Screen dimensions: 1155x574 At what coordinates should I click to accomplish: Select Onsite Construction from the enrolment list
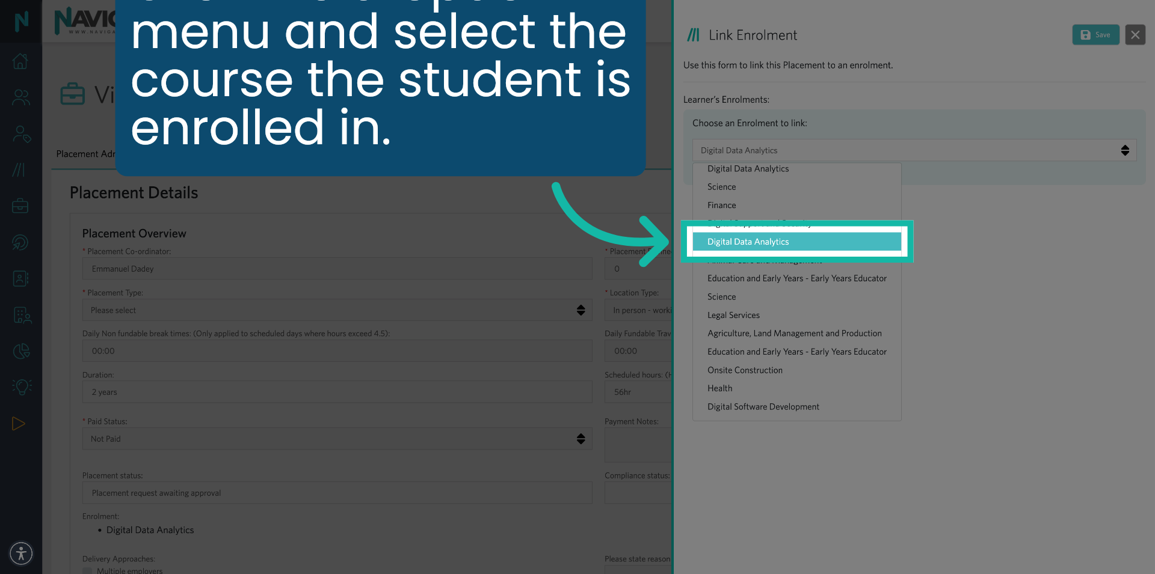(745, 370)
